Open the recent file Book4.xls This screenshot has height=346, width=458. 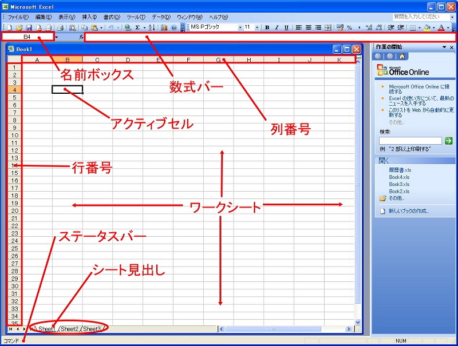pos(399,177)
